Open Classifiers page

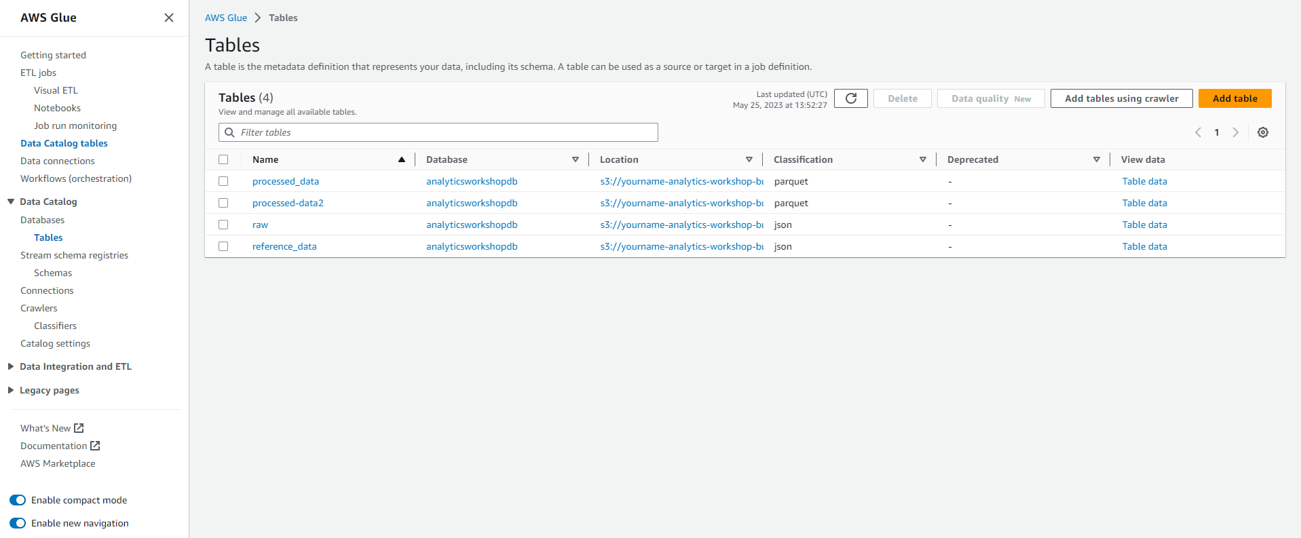[55, 326]
